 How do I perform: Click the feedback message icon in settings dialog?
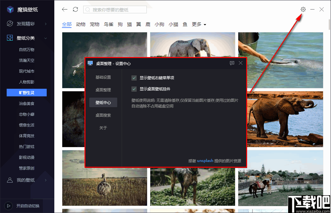pyautogui.click(x=232, y=63)
